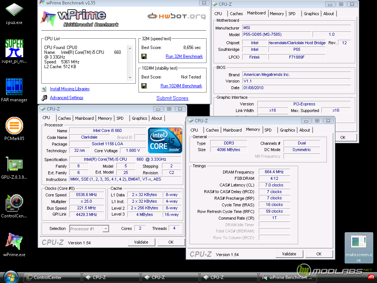Click the wPrime Benchmark taskbar button

(287, 277)
